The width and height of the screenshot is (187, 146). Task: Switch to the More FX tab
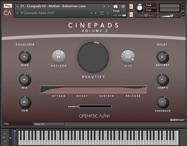pos(49,124)
